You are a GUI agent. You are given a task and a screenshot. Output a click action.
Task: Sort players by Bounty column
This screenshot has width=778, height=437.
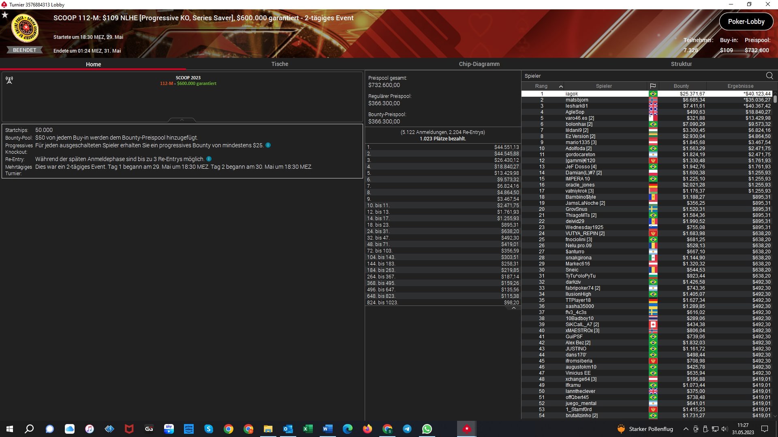pyautogui.click(x=681, y=86)
